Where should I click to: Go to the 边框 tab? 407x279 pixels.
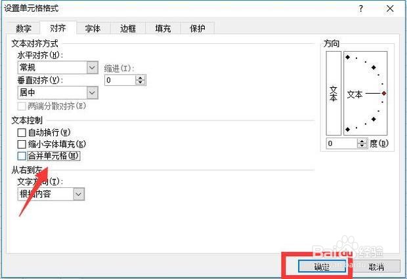tap(128, 28)
